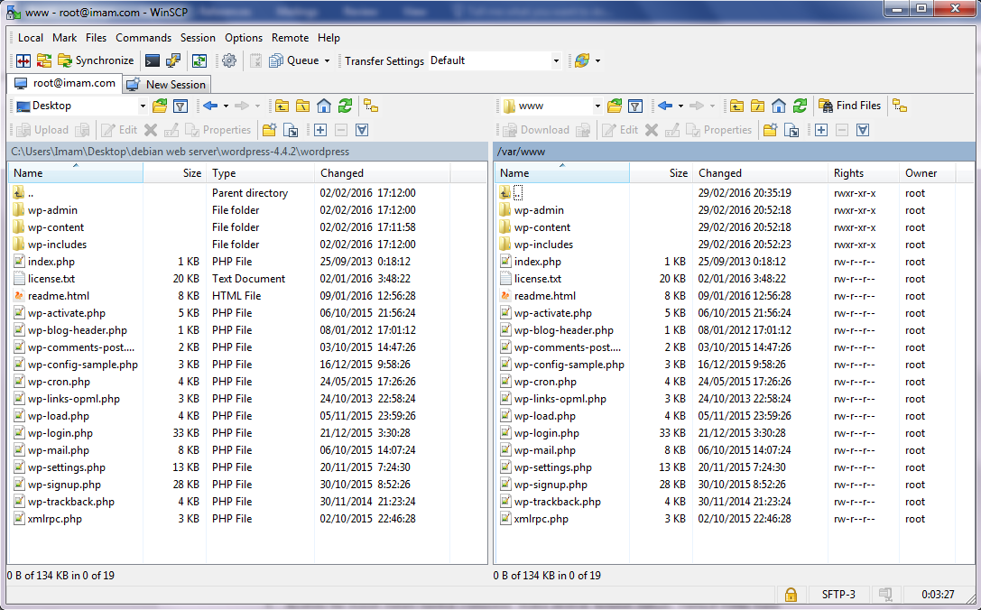Go to the remote parent directory icon

[737, 106]
